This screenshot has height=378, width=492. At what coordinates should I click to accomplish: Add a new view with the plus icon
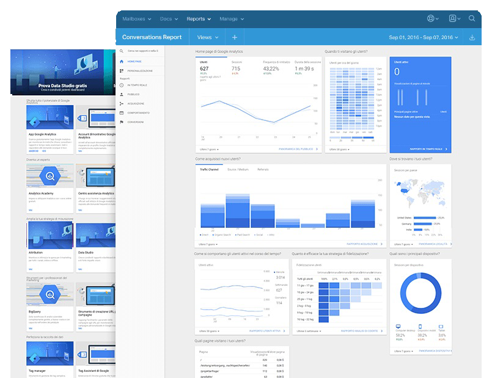(x=235, y=37)
